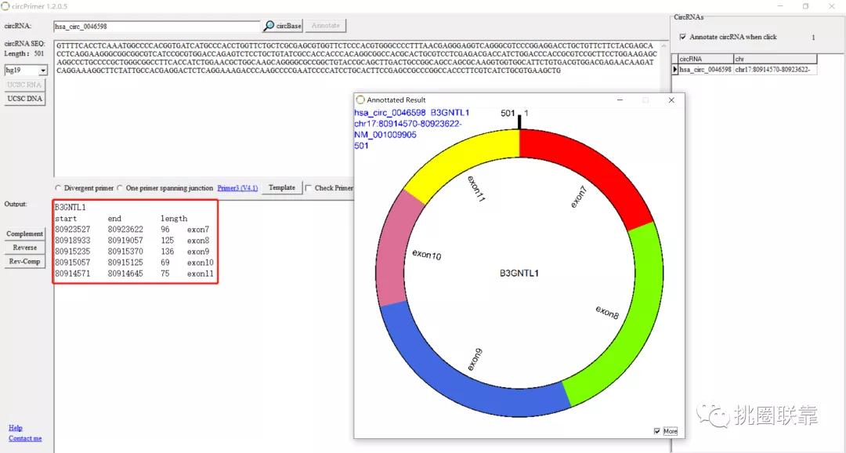Click the circRNA column header

704,59
